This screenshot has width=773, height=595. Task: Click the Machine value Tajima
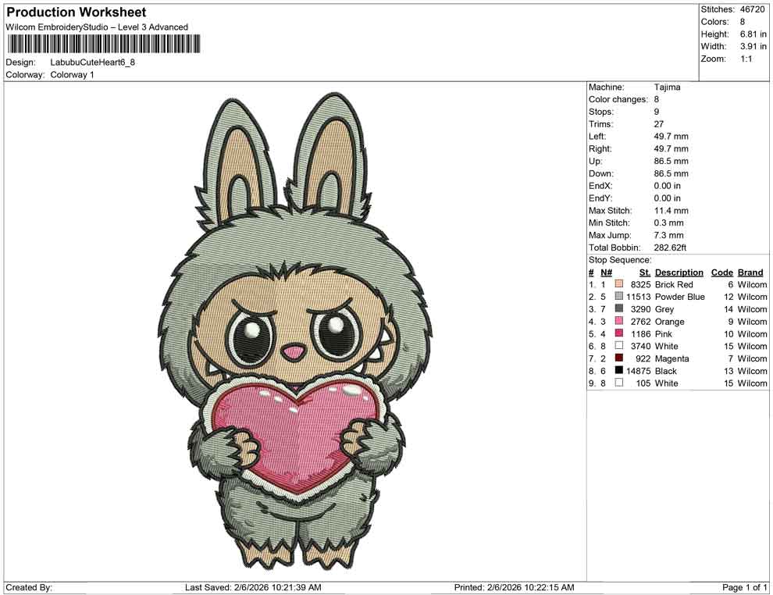click(x=667, y=87)
